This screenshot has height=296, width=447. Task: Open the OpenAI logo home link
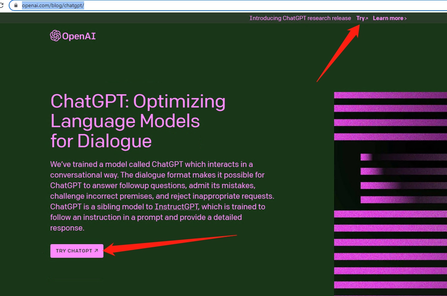point(73,36)
